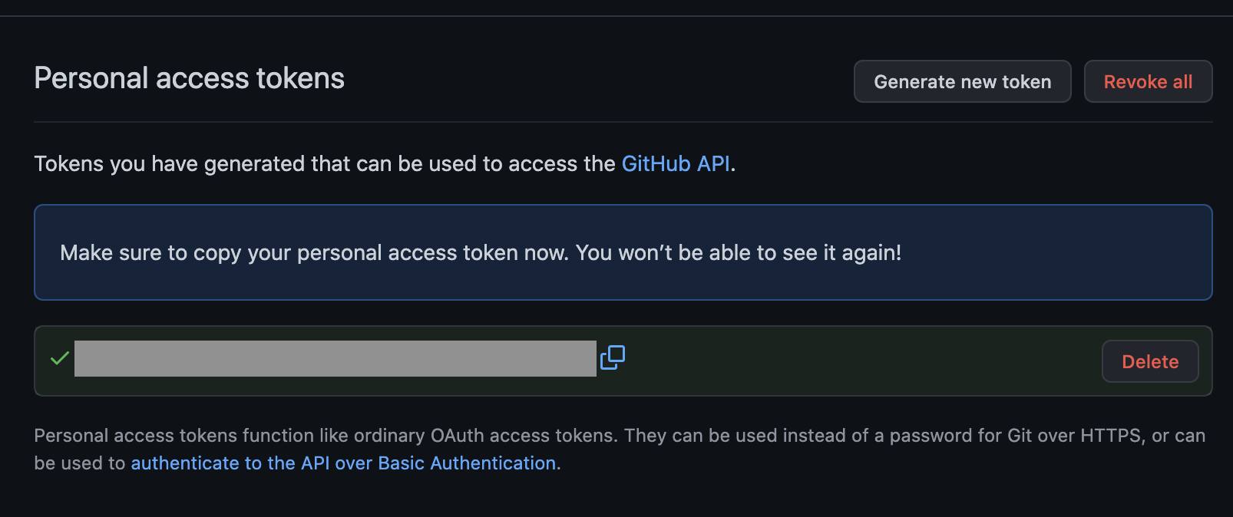Delete the newly created token
The width and height of the screenshot is (1233, 517).
tap(1149, 361)
